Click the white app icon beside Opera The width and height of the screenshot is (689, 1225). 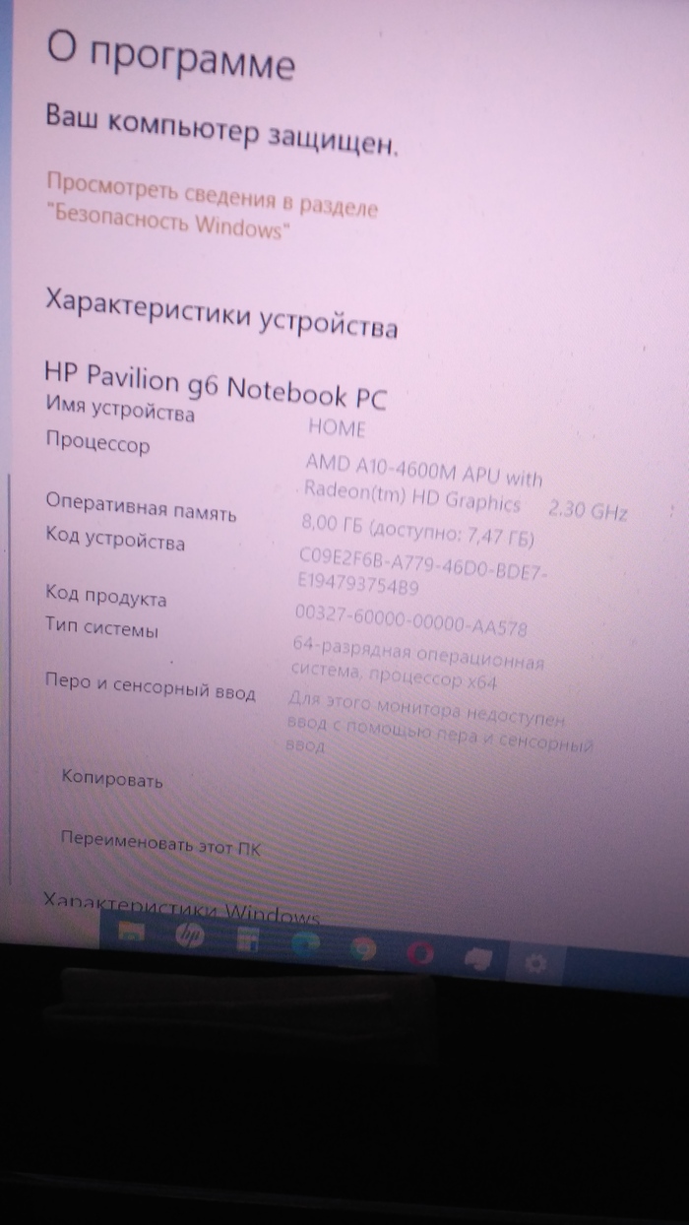(x=479, y=956)
